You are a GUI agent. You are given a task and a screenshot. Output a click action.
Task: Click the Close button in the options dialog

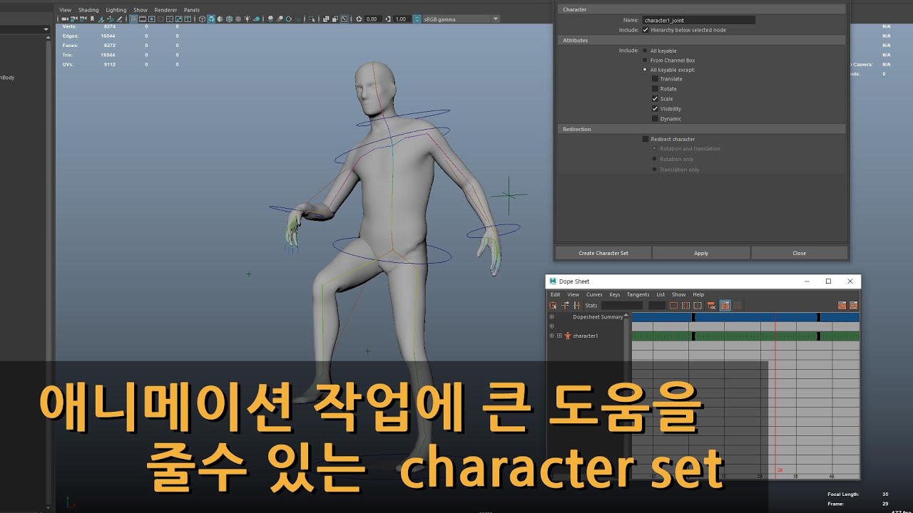(800, 253)
